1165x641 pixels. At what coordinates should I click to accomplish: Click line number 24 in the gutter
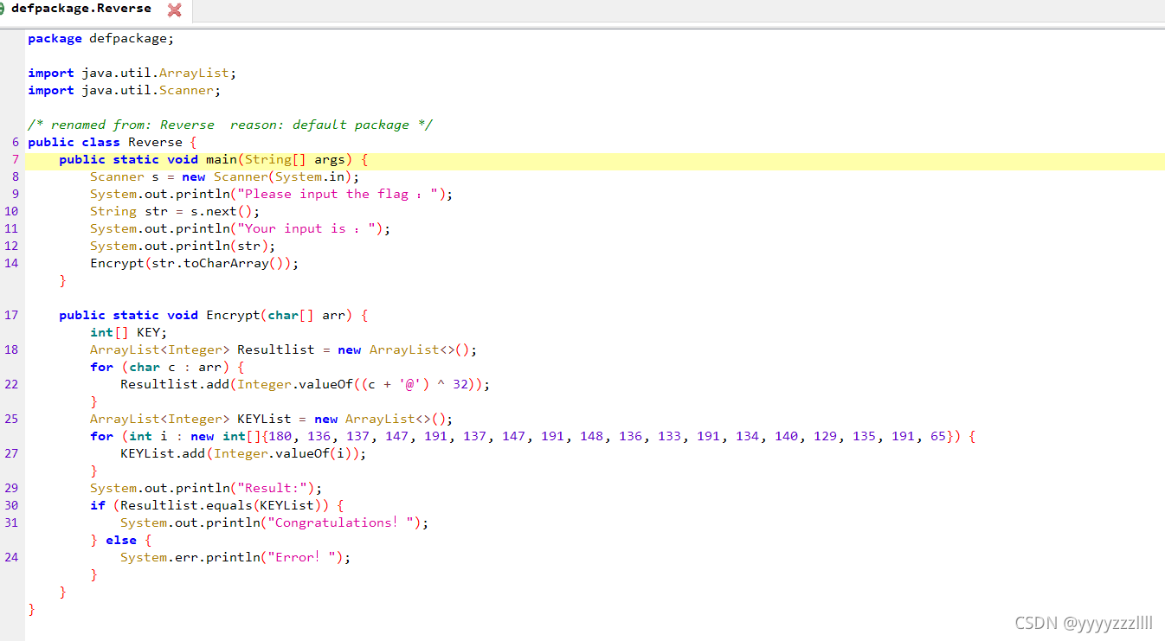coord(11,557)
